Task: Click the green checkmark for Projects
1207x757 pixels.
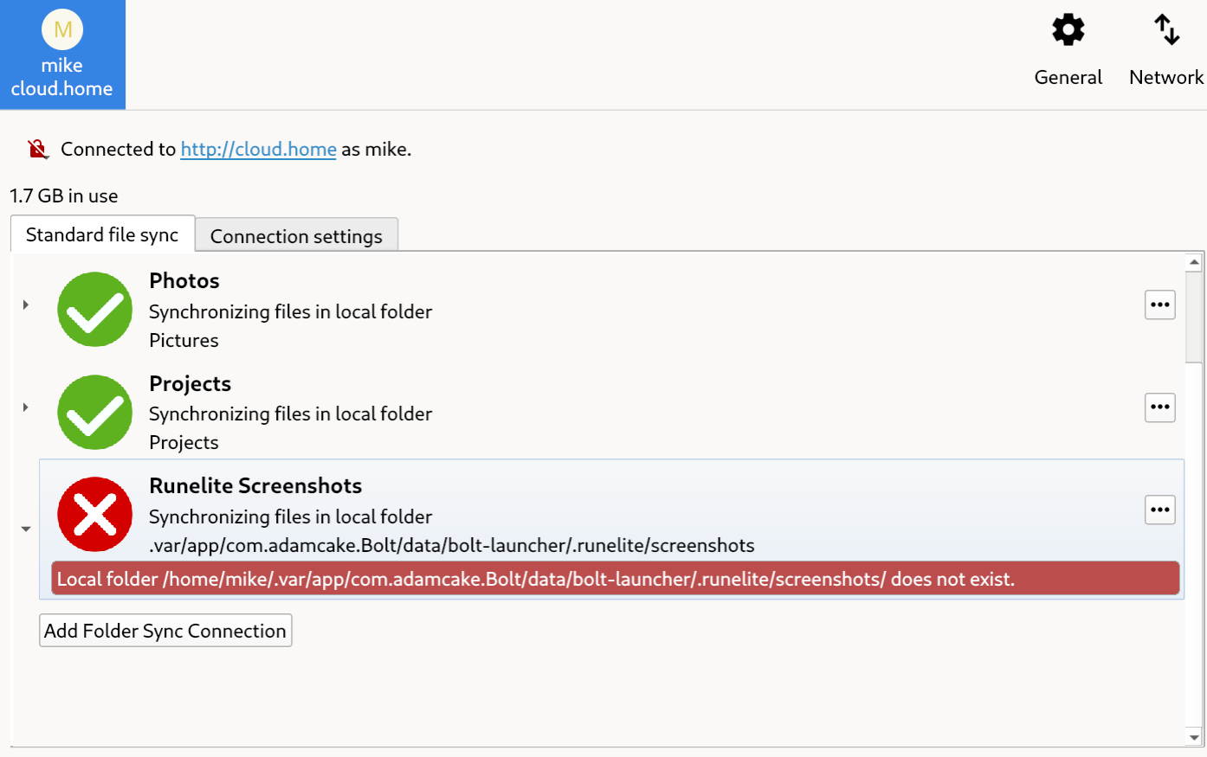Action: (94, 412)
